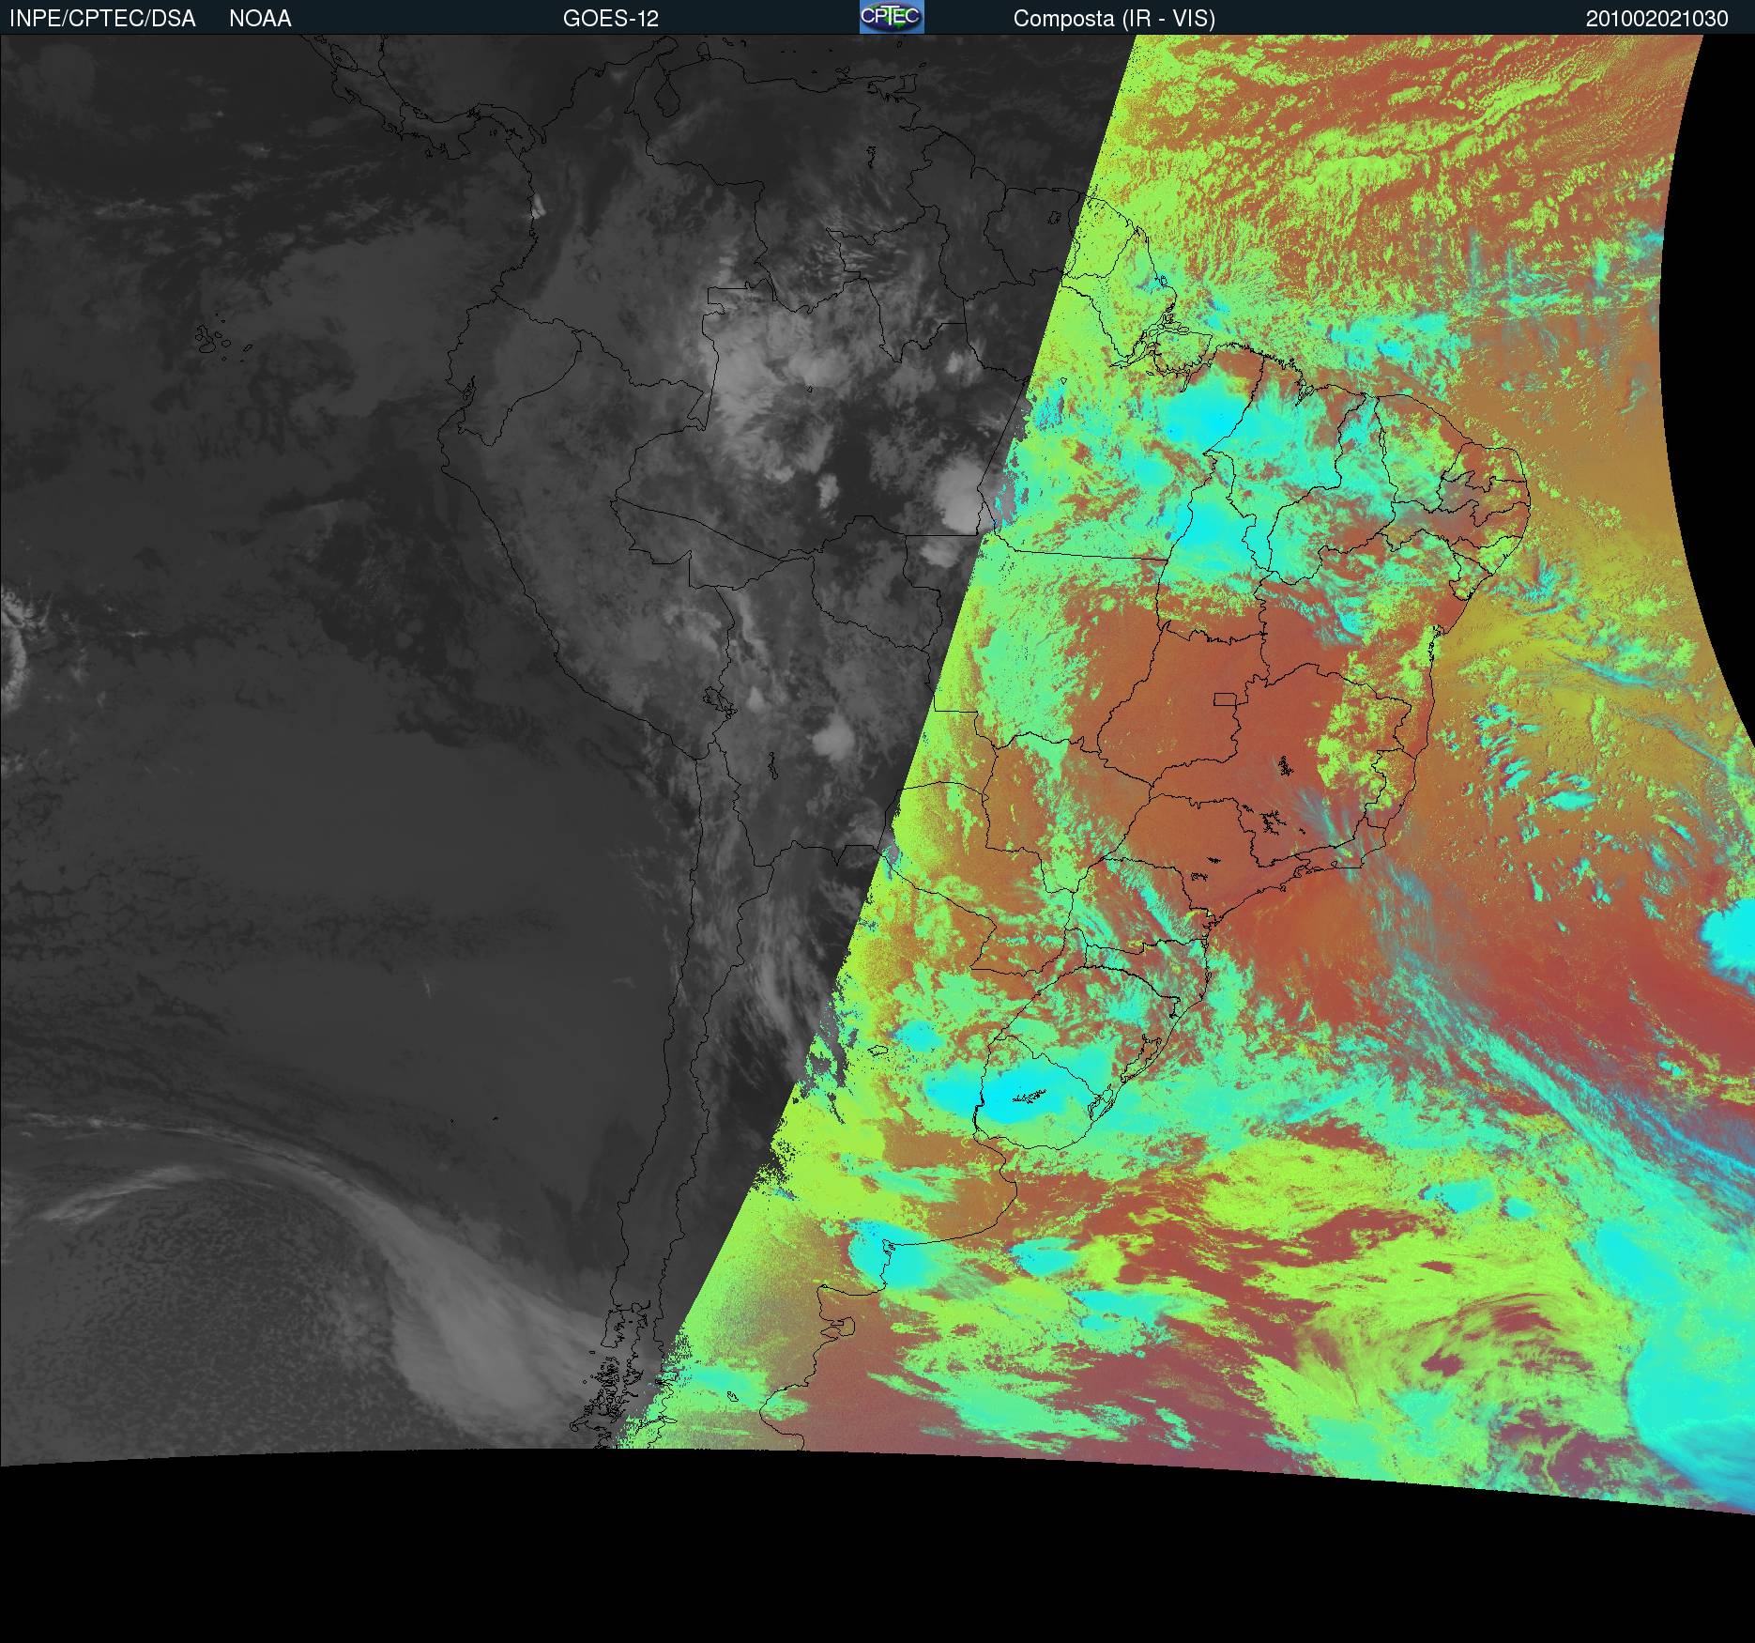
Task: Click the NOAA label in header
Action: coord(260,19)
